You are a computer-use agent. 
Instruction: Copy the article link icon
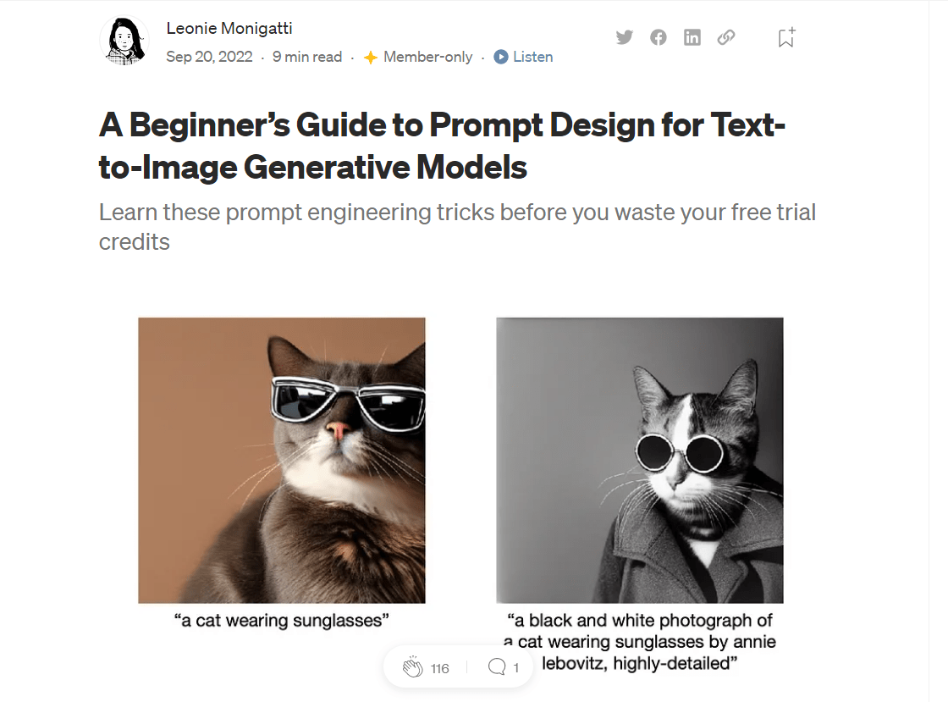tap(726, 37)
